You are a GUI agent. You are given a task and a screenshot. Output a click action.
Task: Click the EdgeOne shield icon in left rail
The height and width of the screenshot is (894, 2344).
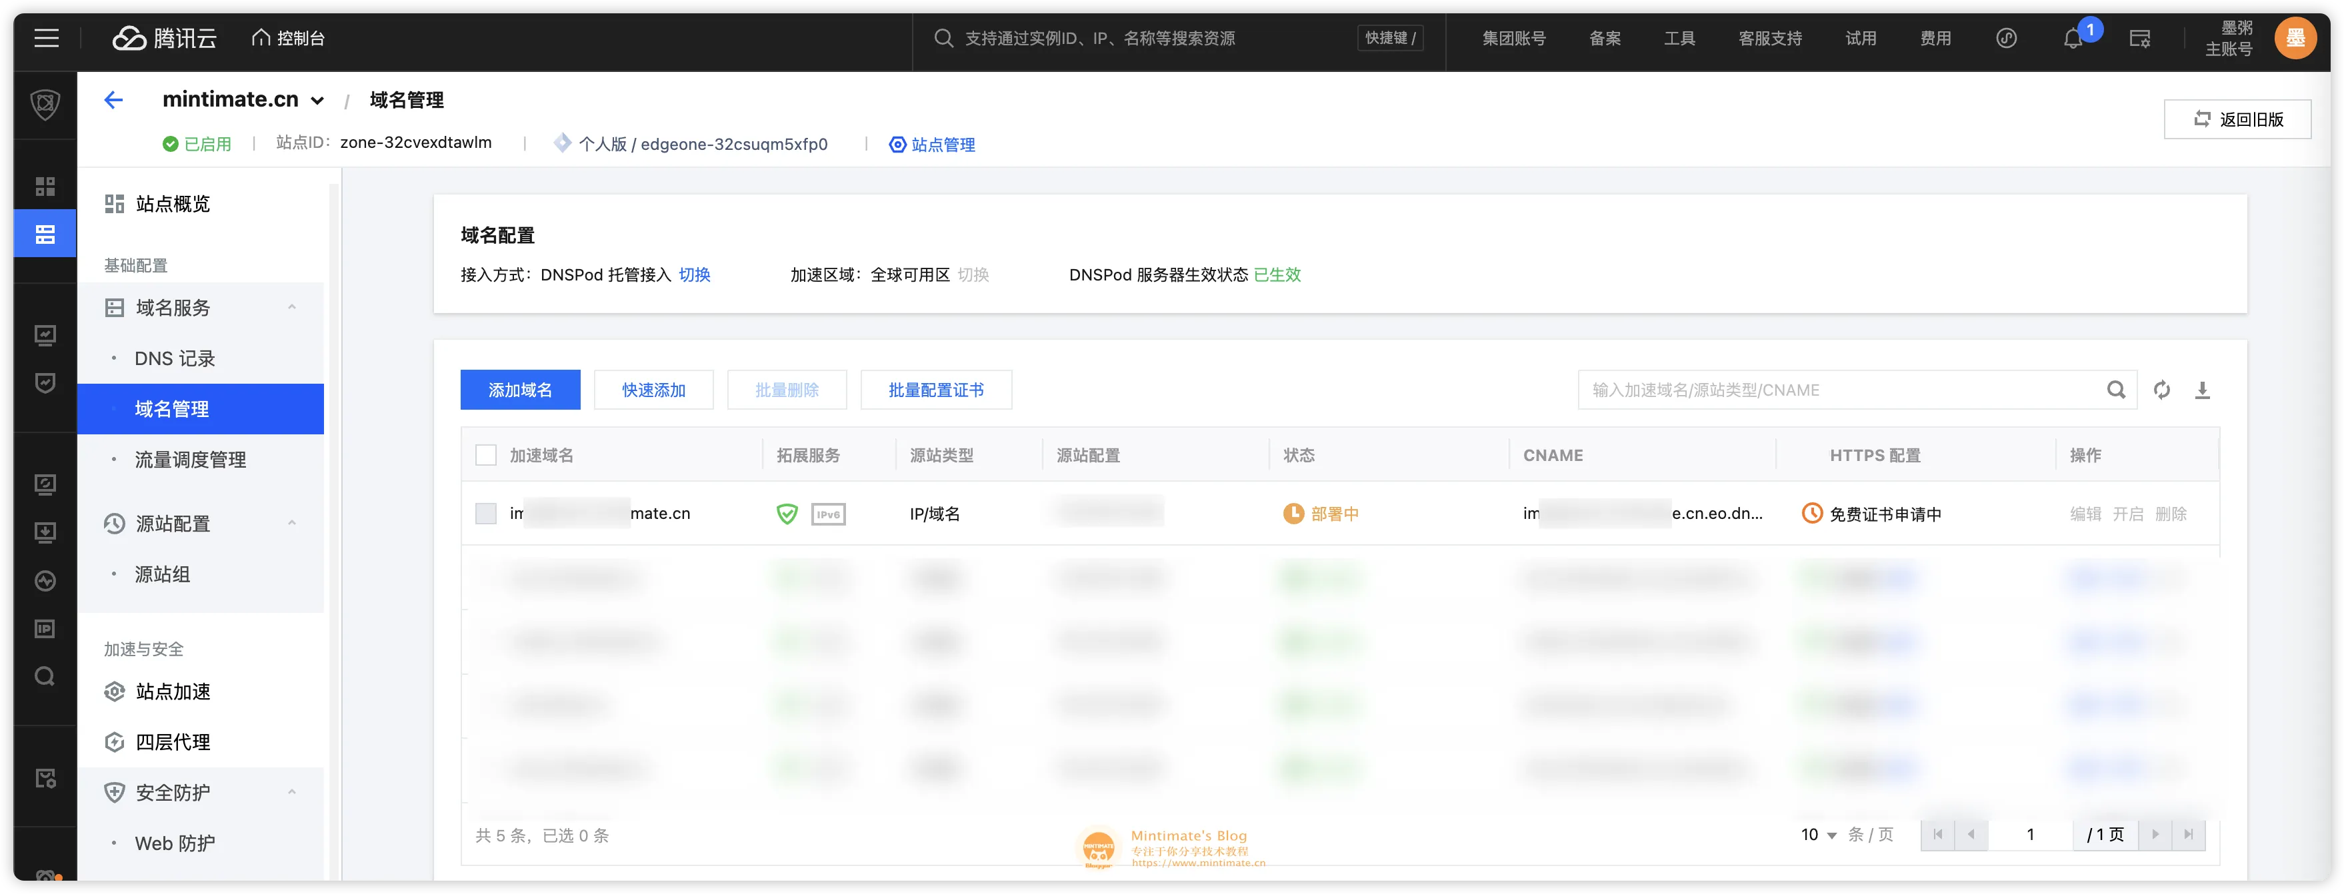(45, 105)
